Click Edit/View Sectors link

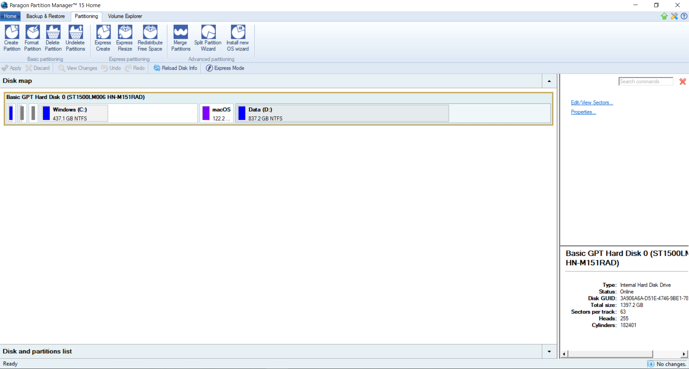[x=592, y=103]
